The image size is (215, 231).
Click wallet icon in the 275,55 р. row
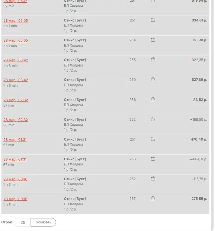[153, 198]
